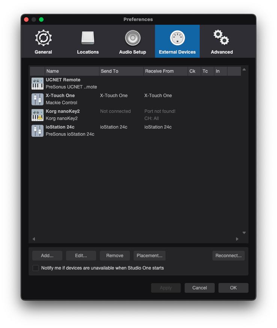The width and height of the screenshot is (277, 328).
Task: Click the 'Port not found!' text
Action: point(160,111)
